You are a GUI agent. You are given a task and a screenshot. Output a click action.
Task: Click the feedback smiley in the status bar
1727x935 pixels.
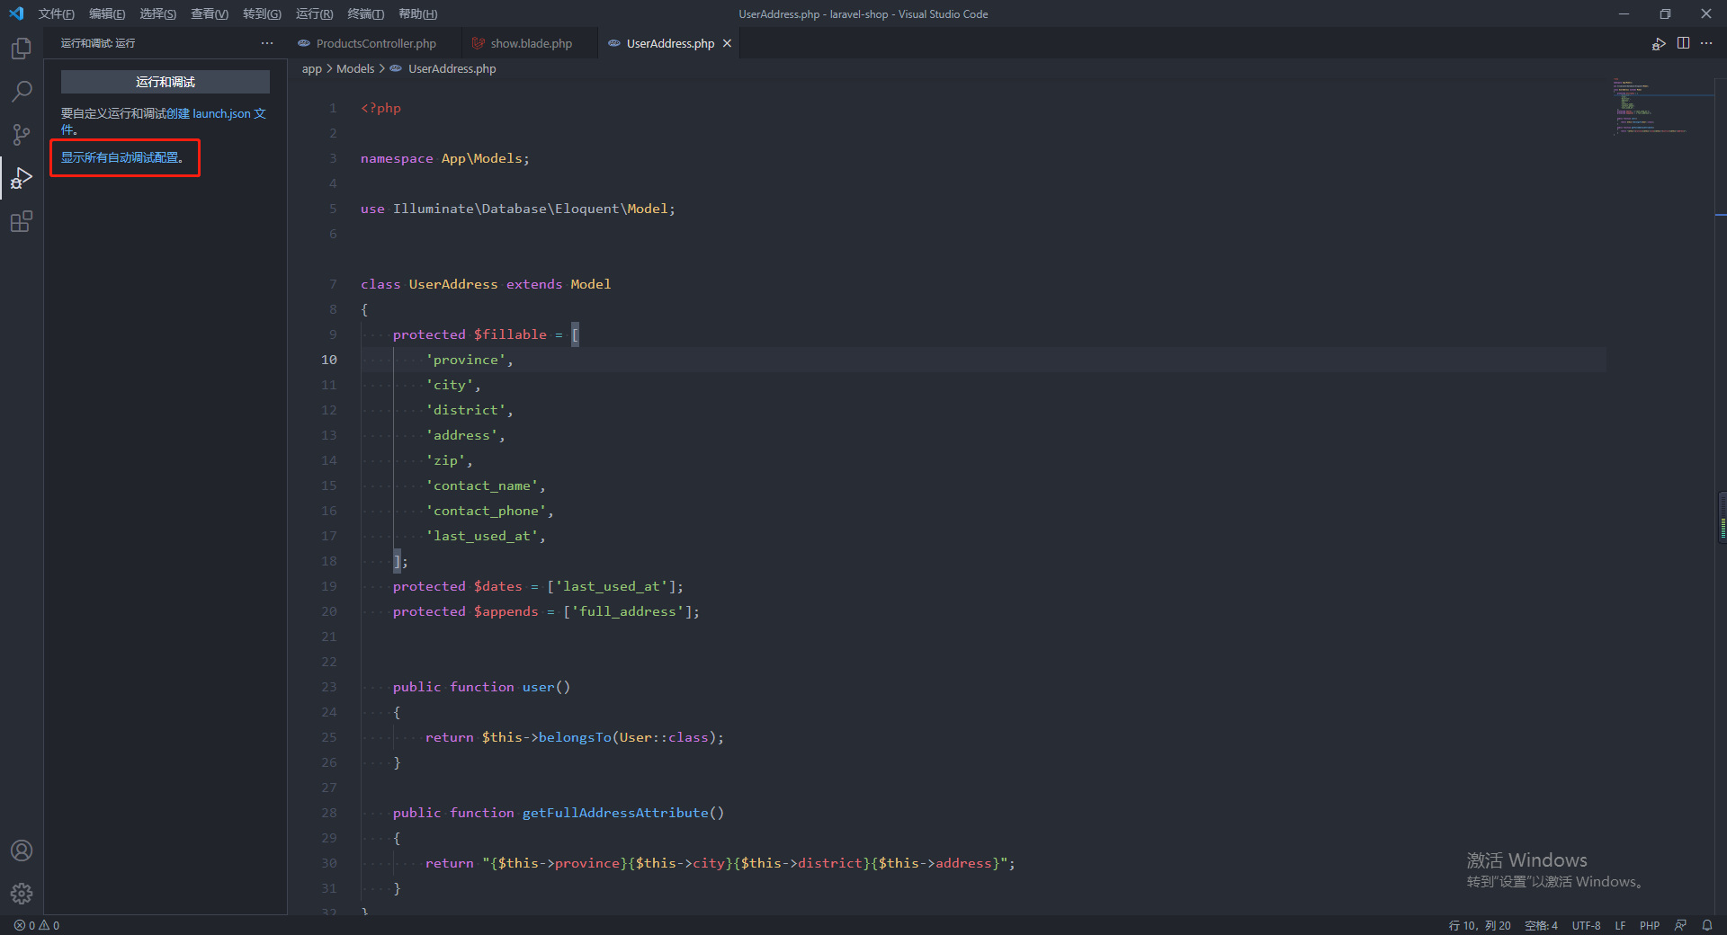point(1681,925)
